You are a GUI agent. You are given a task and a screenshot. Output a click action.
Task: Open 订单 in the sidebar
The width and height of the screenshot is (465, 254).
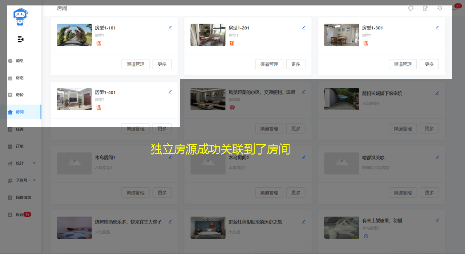pyautogui.click(x=20, y=146)
